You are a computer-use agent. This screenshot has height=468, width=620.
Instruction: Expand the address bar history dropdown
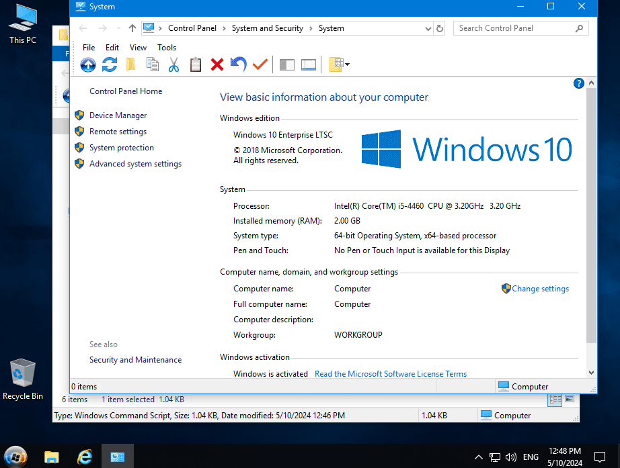tap(428, 28)
